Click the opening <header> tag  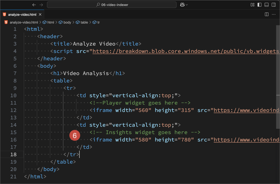coord(50,36)
